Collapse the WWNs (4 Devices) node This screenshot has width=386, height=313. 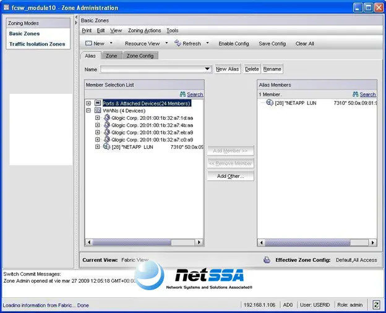pyautogui.click(x=88, y=111)
